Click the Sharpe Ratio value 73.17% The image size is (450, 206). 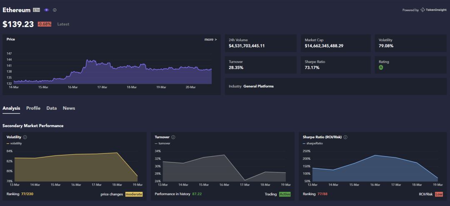click(312, 68)
